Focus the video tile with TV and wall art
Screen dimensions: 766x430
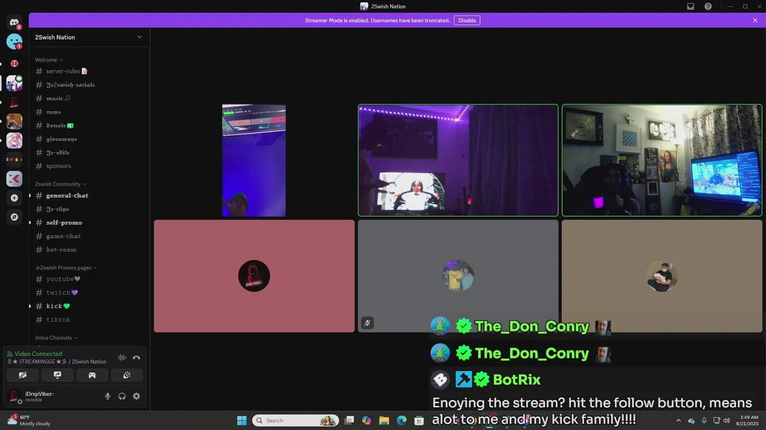click(x=662, y=160)
